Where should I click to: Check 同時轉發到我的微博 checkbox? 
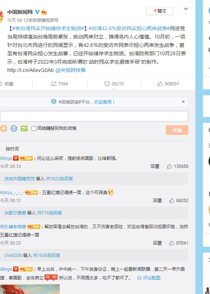tap(34, 128)
